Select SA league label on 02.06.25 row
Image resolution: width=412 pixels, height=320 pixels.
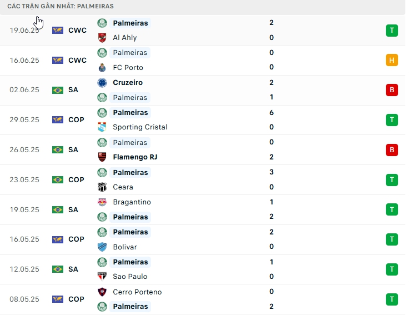point(73,90)
